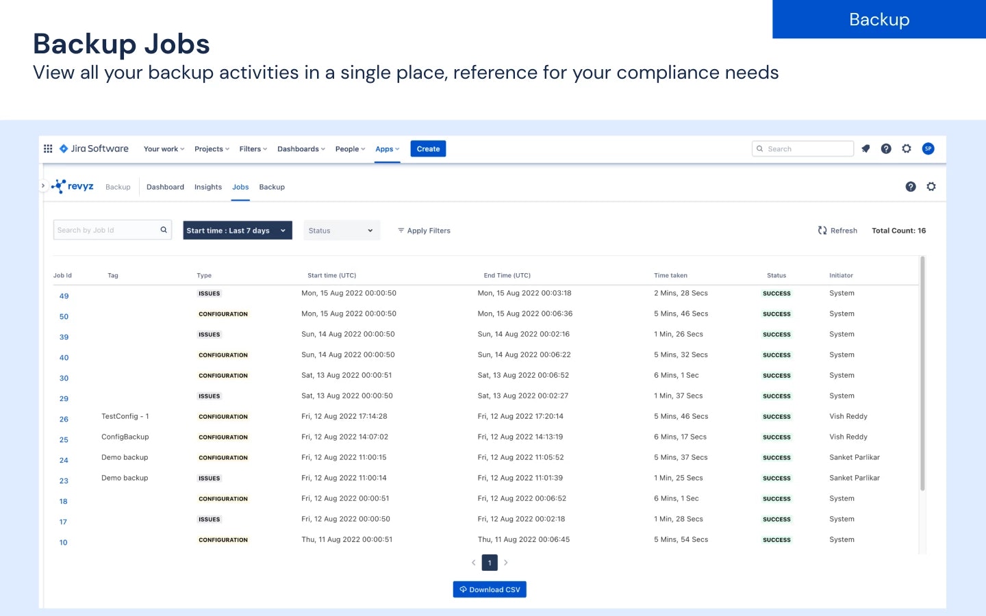Click the Total Count: 16 label
The width and height of the screenshot is (986, 616).
click(x=898, y=231)
